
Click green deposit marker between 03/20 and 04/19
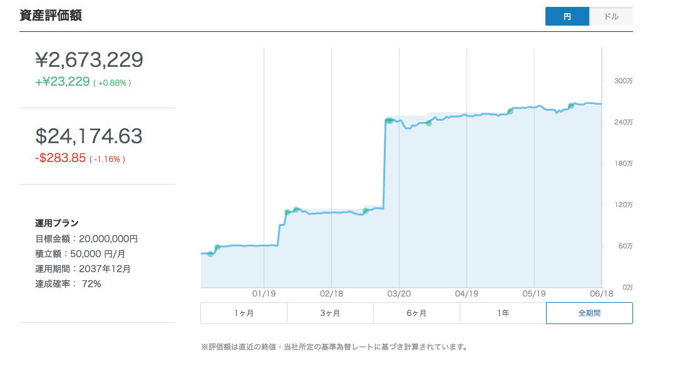[x=429, y=123]
